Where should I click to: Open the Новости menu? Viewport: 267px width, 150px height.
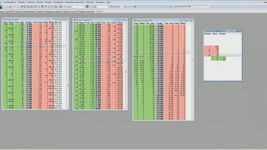(x=40, y=2)
